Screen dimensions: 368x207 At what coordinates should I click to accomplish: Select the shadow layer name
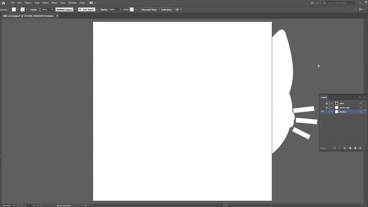343,112
